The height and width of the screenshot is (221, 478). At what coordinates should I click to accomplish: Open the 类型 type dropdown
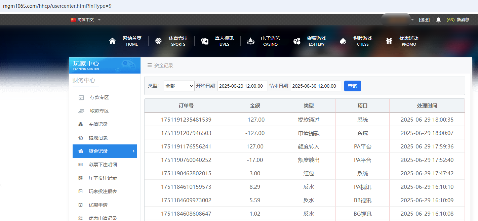[x=179, y=86]
